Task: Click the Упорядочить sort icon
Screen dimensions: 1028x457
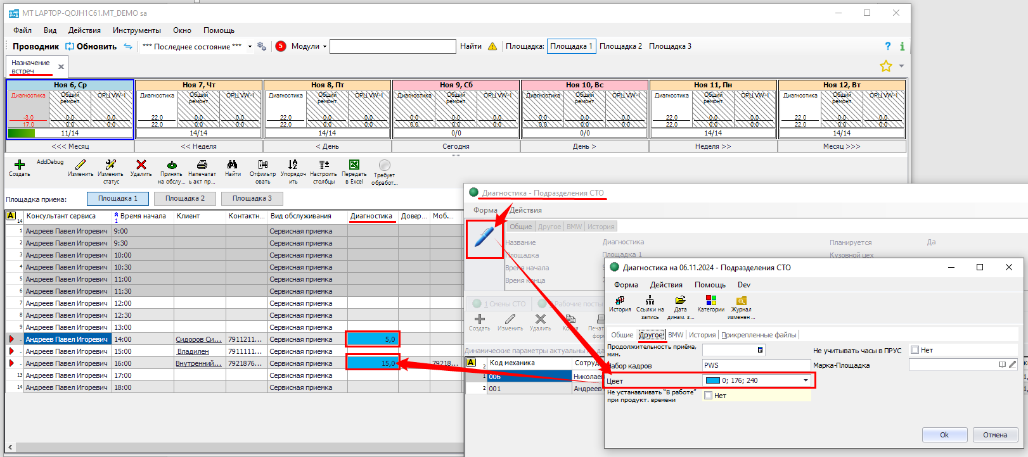Action: pyautogui.click(x=293, y=165)
